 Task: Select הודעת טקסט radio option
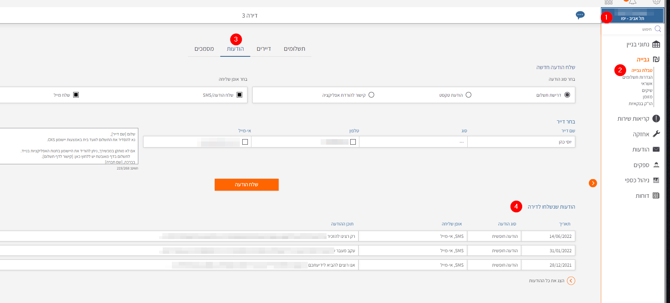469,95
